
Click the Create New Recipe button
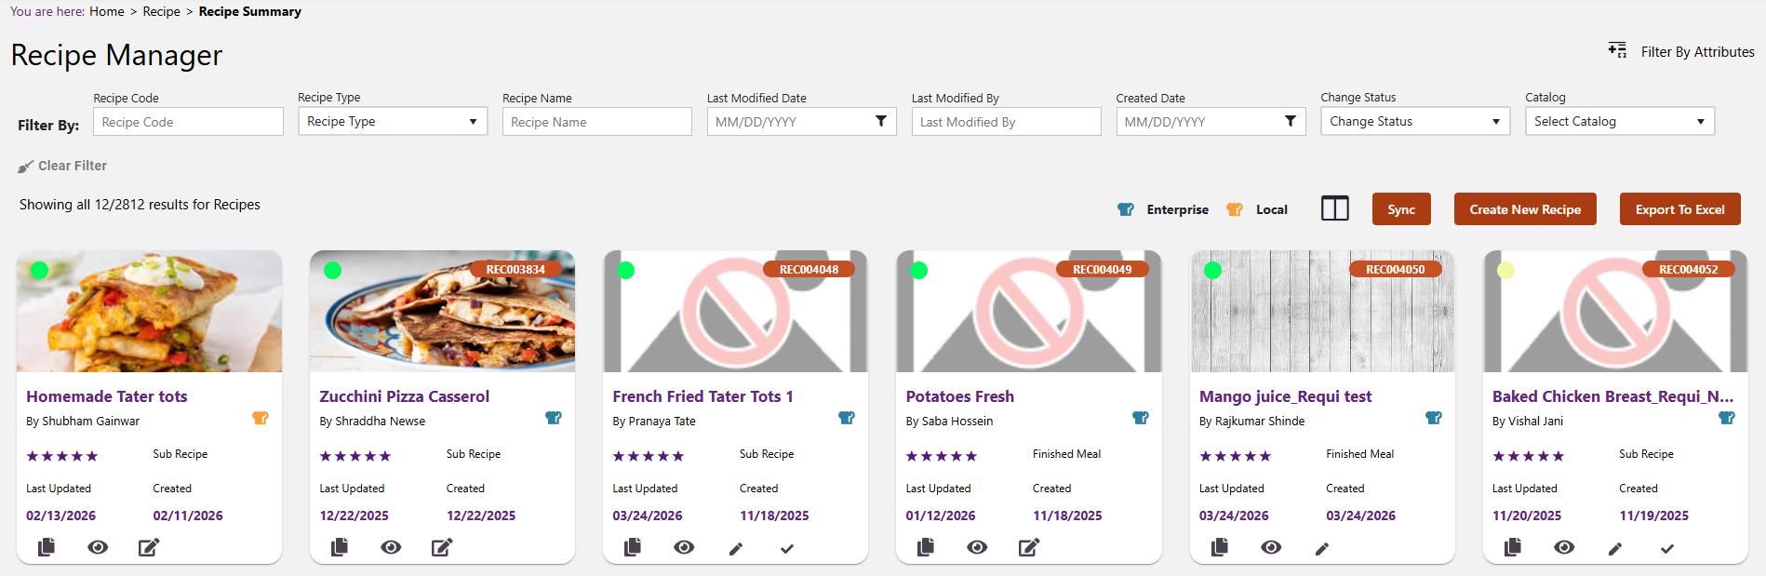click(x=1525, y=209)
